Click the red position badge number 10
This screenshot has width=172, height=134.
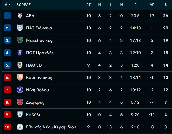tap(7, 127)
